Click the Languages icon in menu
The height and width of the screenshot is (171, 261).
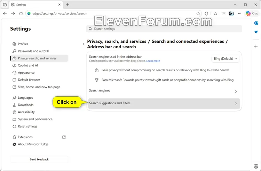pyautogui.click(x=14, y=98)
